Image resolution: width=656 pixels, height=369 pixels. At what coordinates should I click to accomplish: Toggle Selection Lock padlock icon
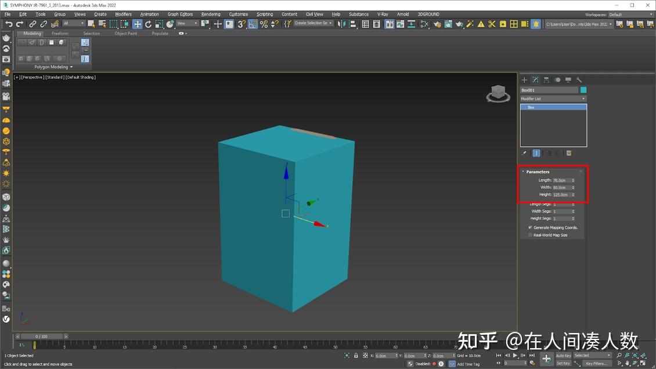[x=356, y=356]
